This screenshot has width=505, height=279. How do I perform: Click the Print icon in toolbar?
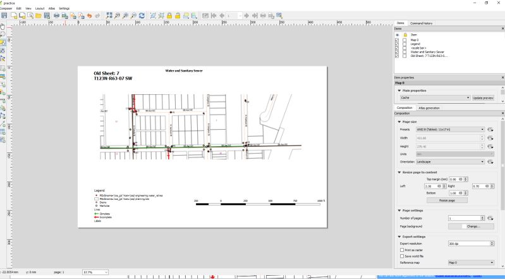tap(57, 15)
